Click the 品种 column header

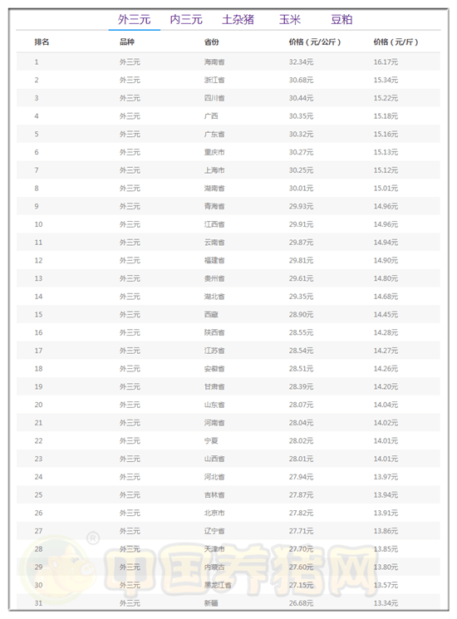127,42
